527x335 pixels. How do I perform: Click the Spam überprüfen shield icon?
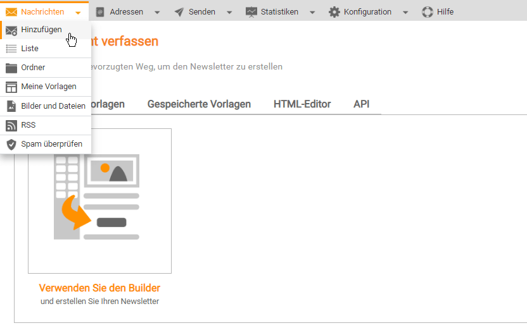click(x=11, y=144)
